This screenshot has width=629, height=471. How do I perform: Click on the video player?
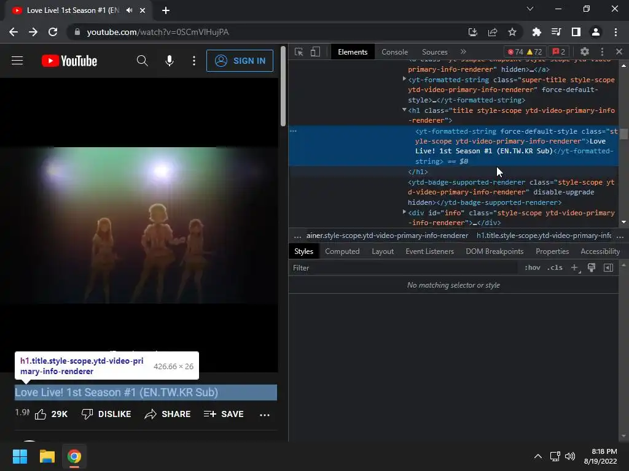pos(139,225)
